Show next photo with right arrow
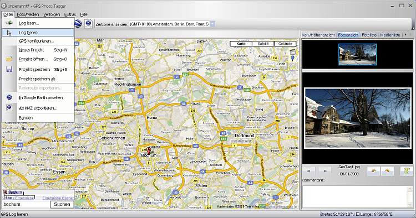The height and width of the screenshot is (218, 416). [324, 171]
